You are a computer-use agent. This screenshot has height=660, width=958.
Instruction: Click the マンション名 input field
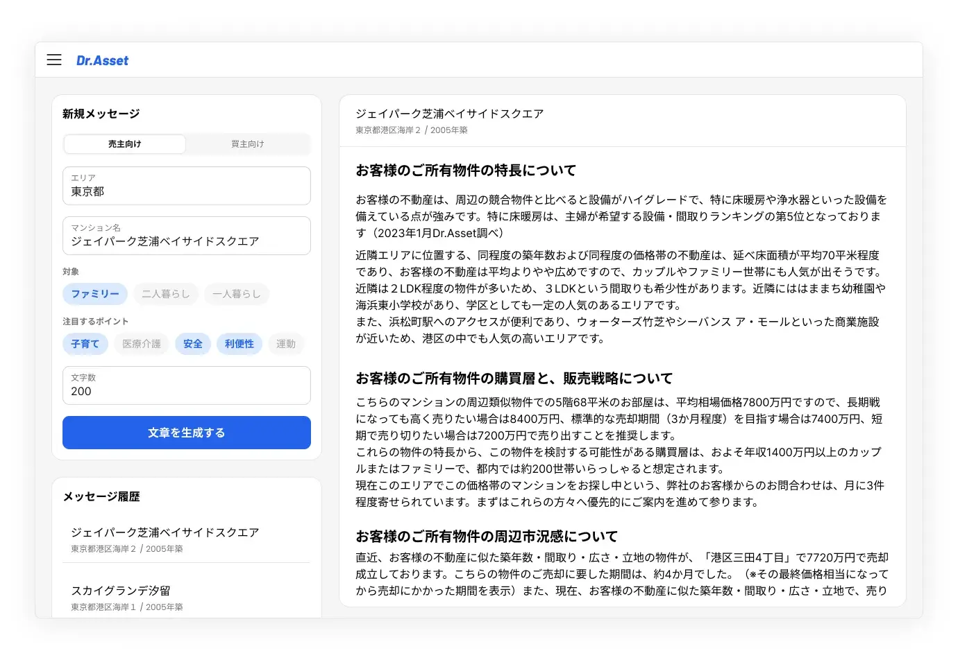[187, 236]
